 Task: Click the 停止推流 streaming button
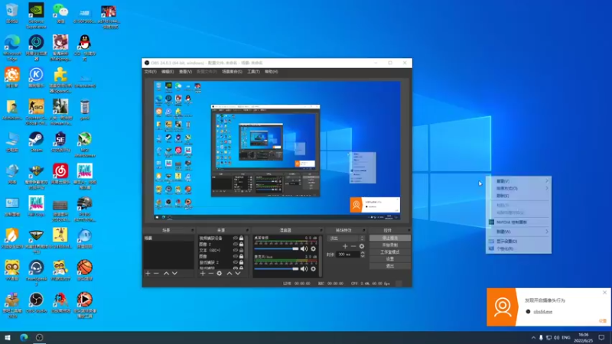390,238
